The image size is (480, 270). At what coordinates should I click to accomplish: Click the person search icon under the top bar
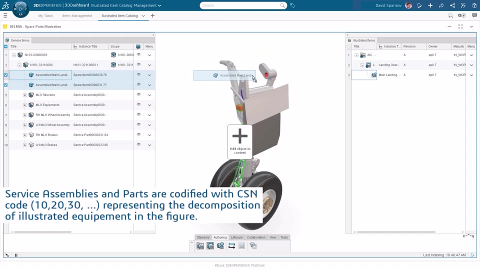450,15
